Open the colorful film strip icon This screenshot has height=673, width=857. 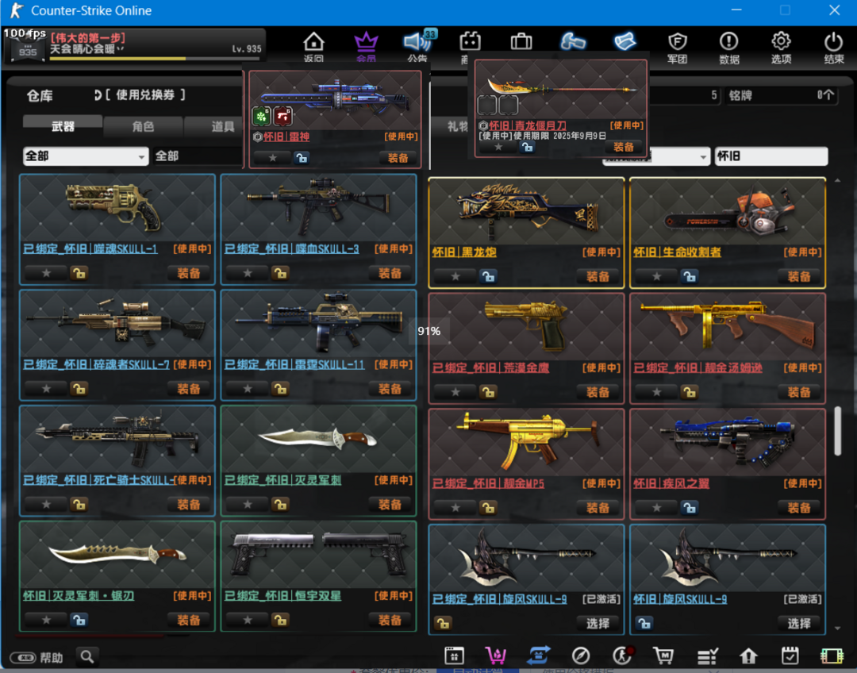[832, 656]
